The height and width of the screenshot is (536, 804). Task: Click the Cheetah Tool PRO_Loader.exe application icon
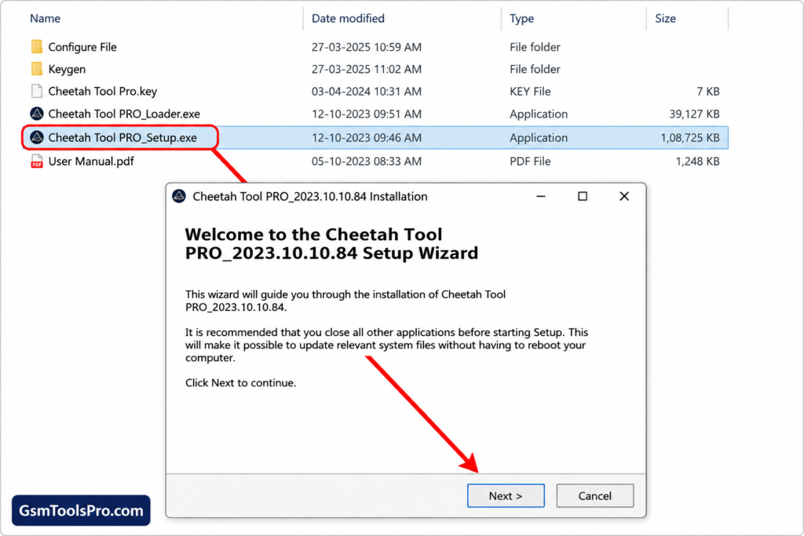tap(36, 113)
